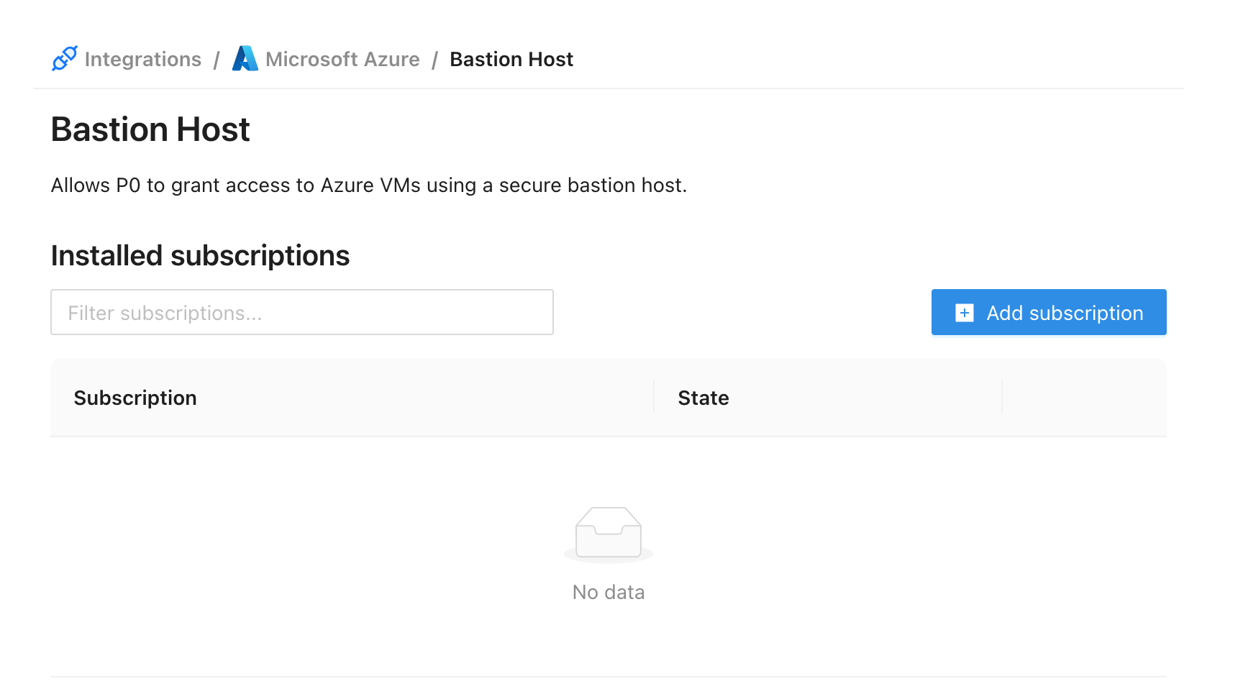Go to the Integrations breadcrumb link
Viewport: 1243px width, 681px height.
click(x=142, y=59)
